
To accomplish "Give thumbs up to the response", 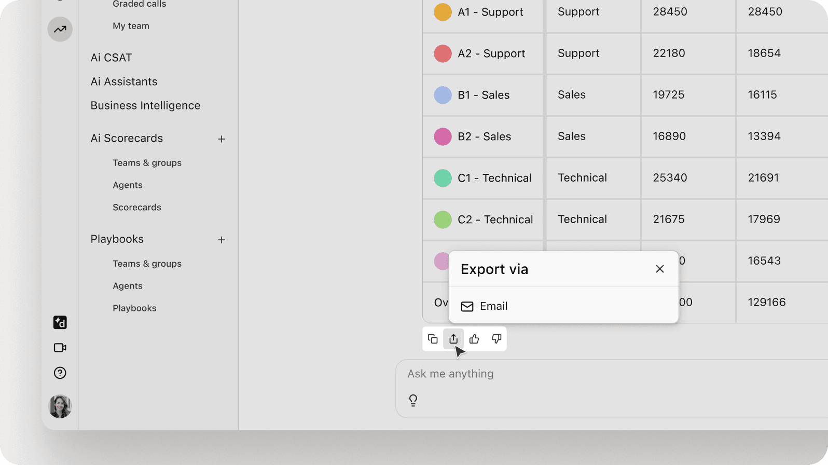I will [474, 339].
